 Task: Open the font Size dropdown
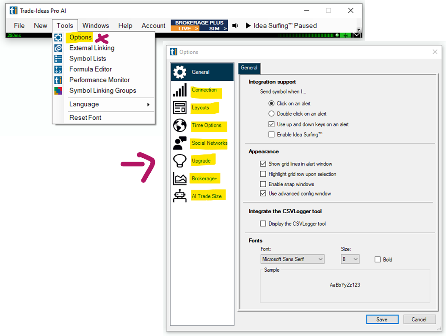pos(350,259)
